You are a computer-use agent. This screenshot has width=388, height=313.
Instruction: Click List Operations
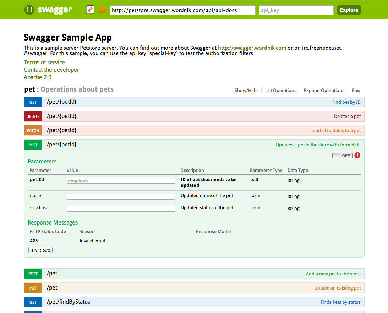[280, 90]
